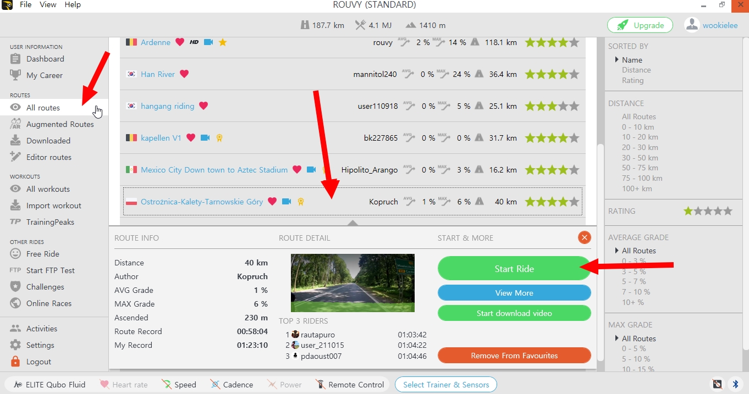This screenshot has width=749, height=394.
Task: Open My Career section
Action: coord(44,75)
